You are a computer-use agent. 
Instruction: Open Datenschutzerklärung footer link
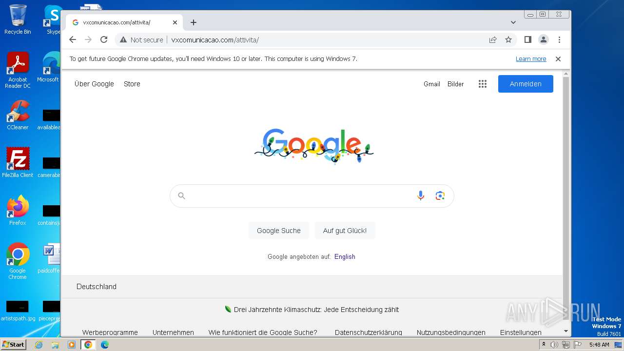pos(369,332)
